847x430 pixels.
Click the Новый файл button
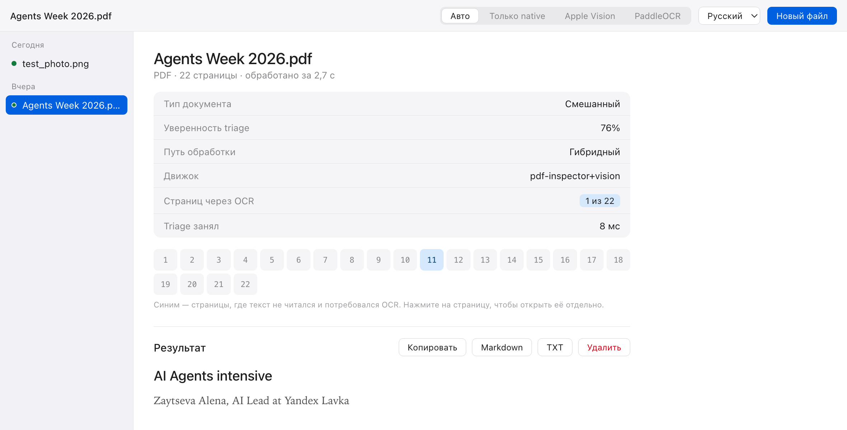tap(802, 16)
